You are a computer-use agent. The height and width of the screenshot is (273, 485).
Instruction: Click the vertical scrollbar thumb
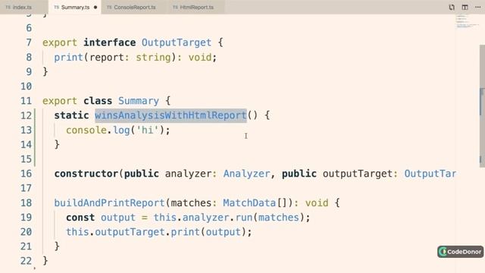point(482,106)
